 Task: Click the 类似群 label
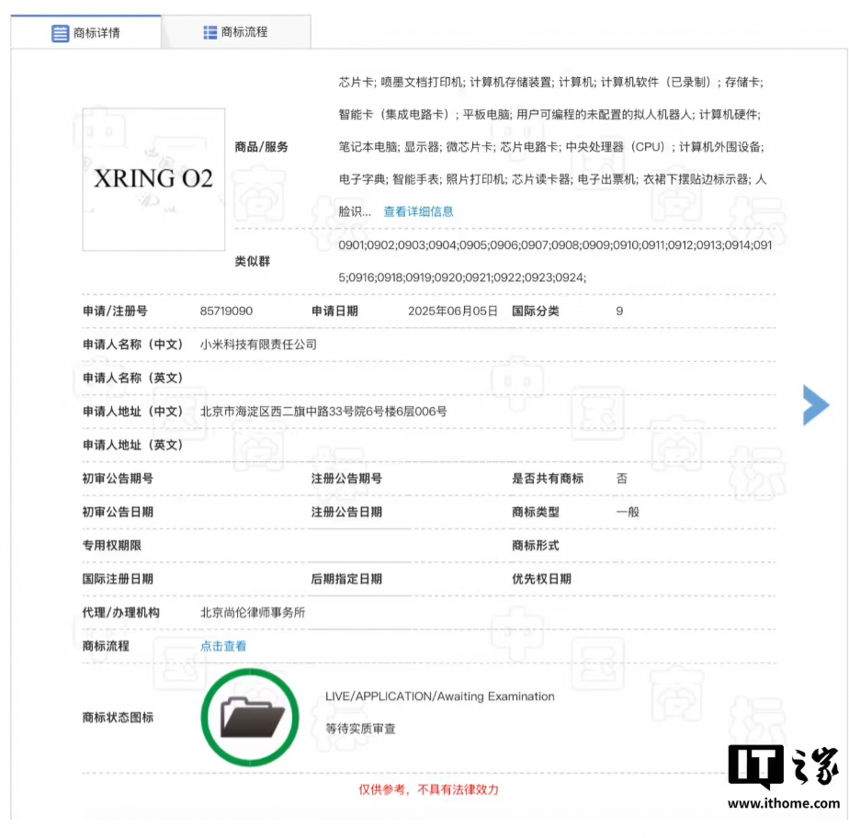[253, 262]
